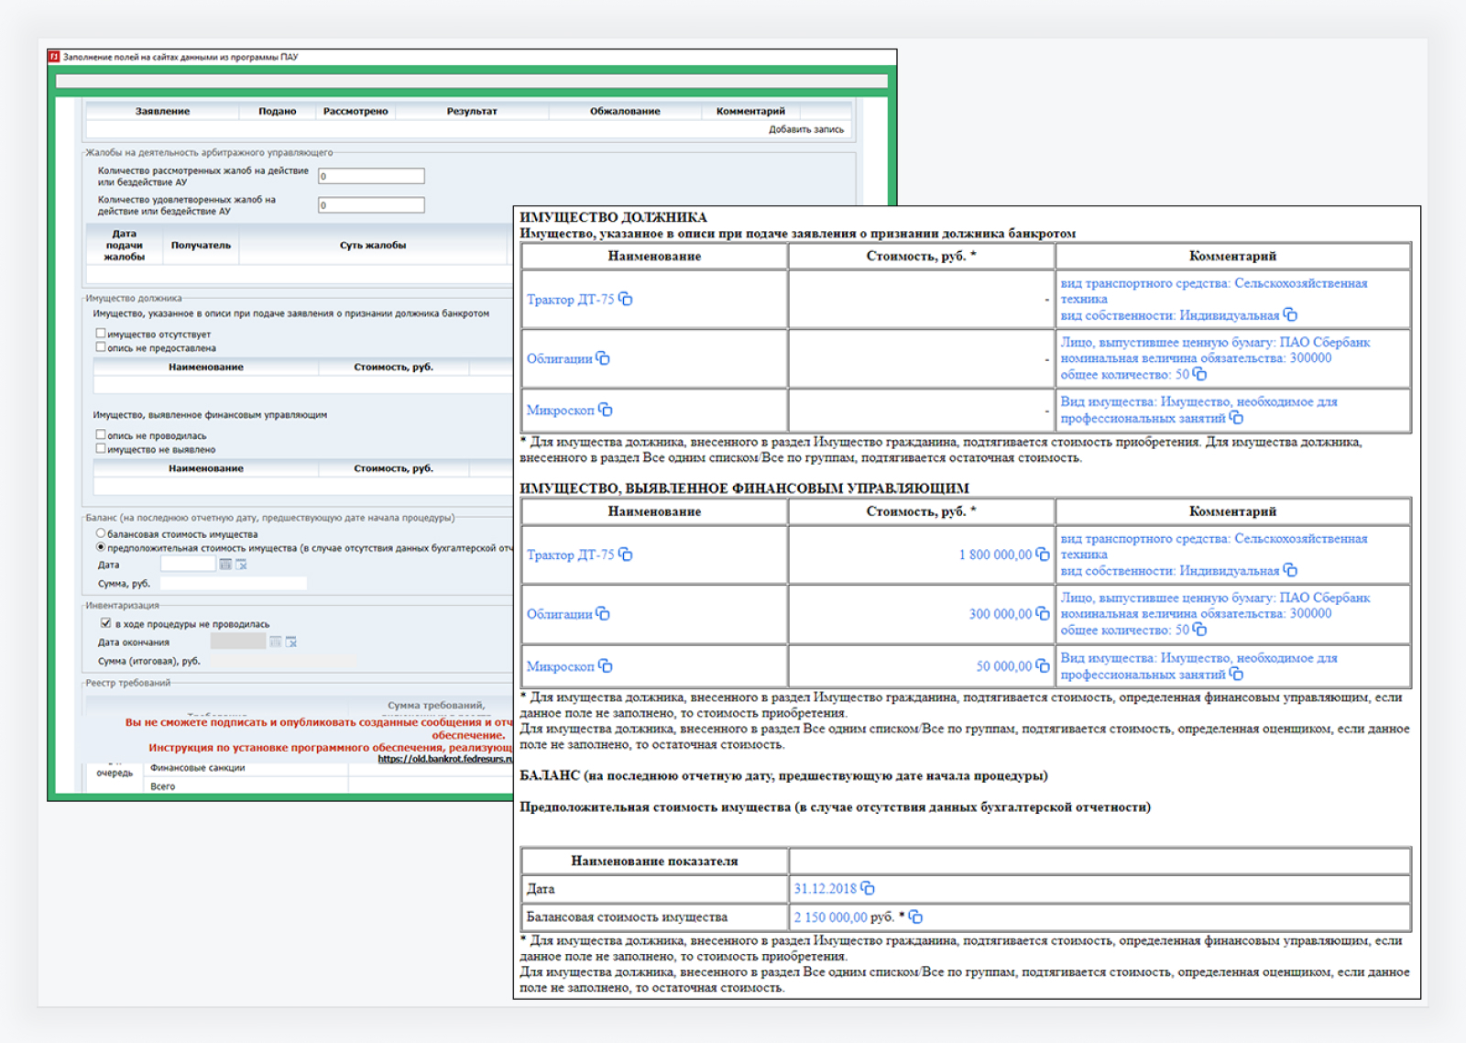Tick 'имущество отсутствует' checkbox

[x=101, y=334]
